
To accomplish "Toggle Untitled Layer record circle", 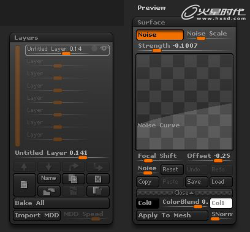I will [x=94, y=48].
